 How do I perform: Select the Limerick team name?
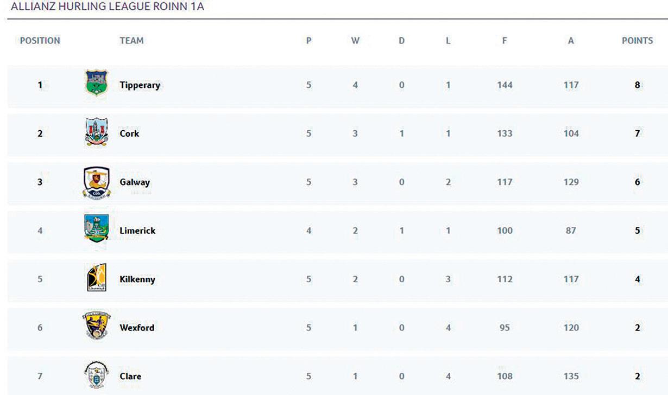coord(137,231)
